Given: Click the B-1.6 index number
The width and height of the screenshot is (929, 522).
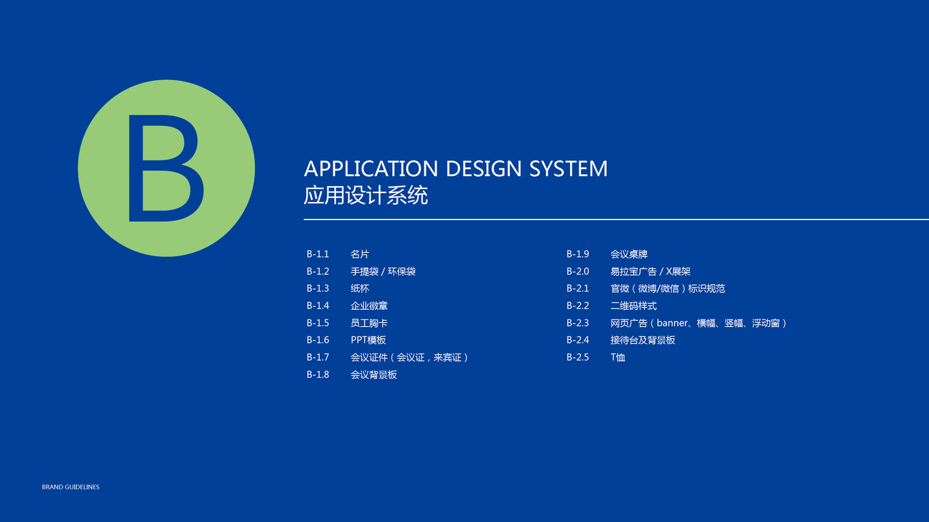Looking at the screenshot, I should (318, 340).
